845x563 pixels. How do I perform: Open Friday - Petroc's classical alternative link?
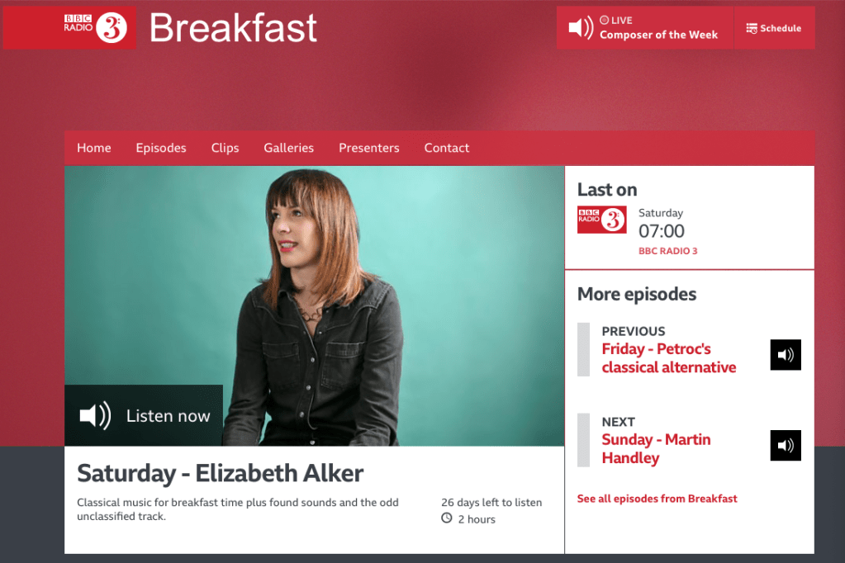(669, 357)
